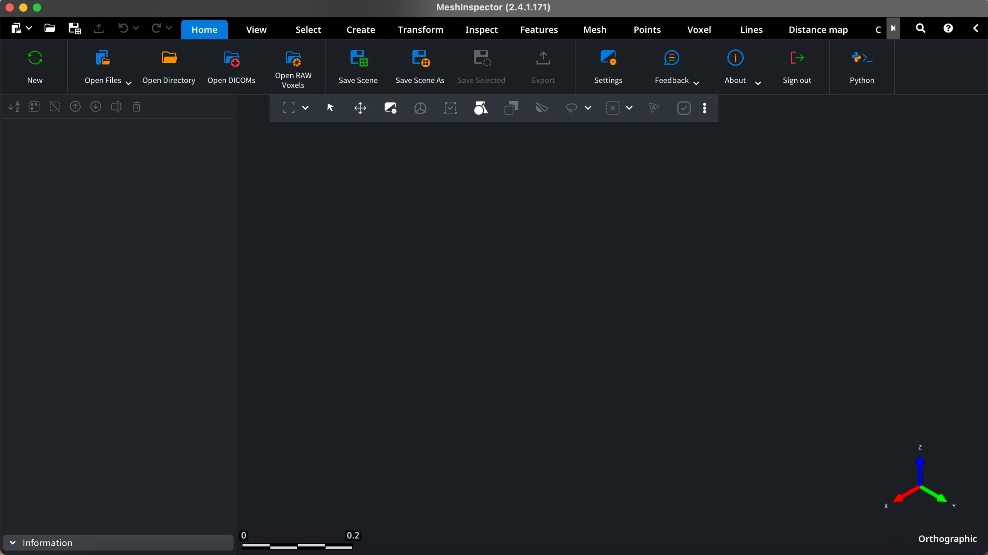Open the Distance map tab
The height and width of the screenshot is (555, 988).
click(x=818, y=30)
